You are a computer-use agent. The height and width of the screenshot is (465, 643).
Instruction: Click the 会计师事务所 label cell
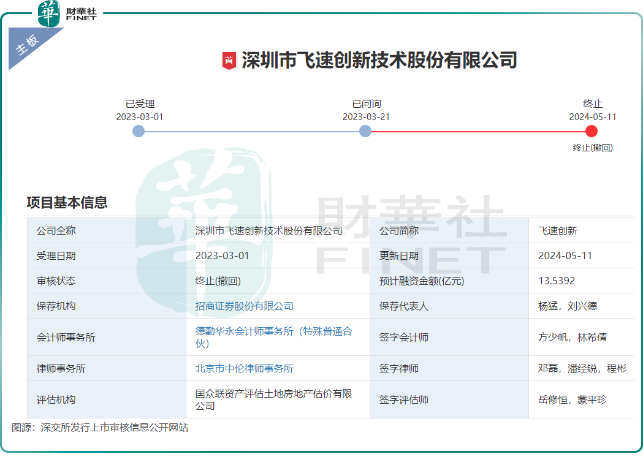tap(107, 337)
